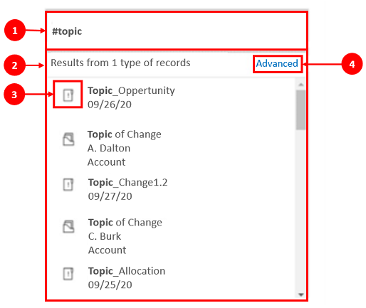Click the results scrollbar up arrow
Viewport: 366px width, 308px height.
[x=301, y=85]
